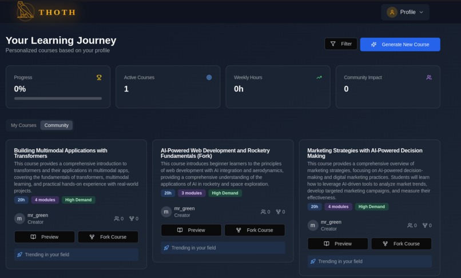
Task: Click mr_green avatar on Marketing Strategies card
Action: point(313,225)
